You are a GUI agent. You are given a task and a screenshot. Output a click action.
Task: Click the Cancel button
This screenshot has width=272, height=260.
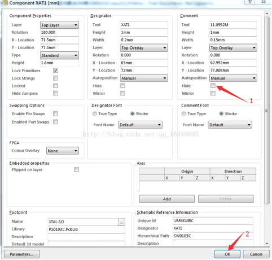click(256, 254)
